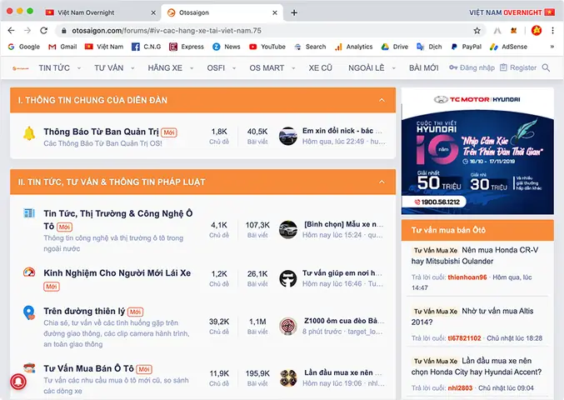Reload the page with the refresh icon
The image size is (564, 400).
click(44, 31)
